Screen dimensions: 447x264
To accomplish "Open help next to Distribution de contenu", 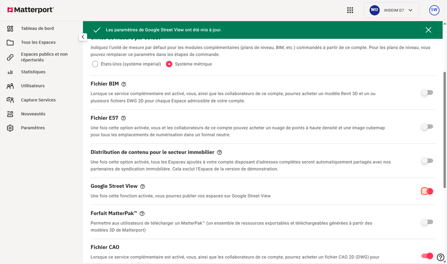I will 219,152.
